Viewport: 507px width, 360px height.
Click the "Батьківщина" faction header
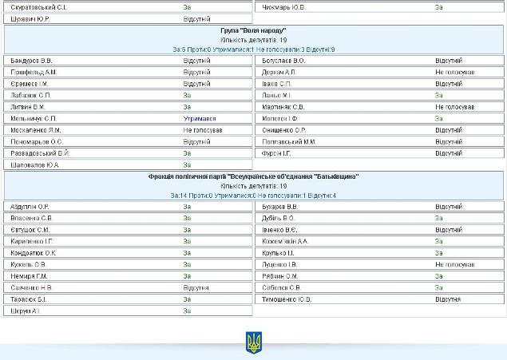(x=253, y=176)
